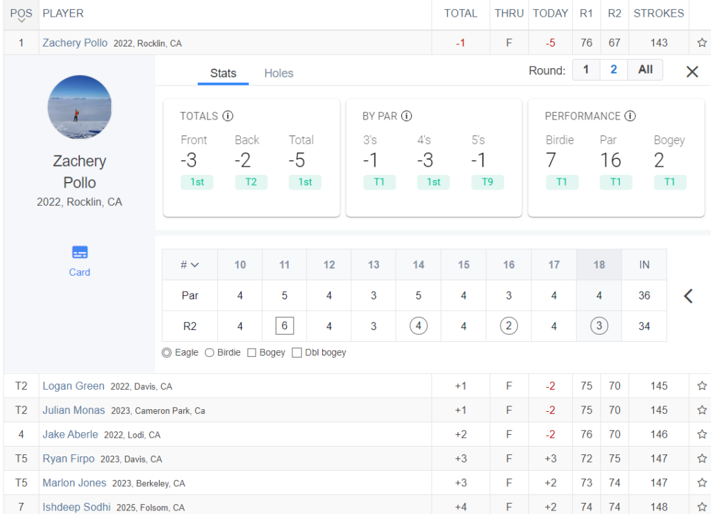Select Round 1
The image size is (711, 514).
(586, 70)
